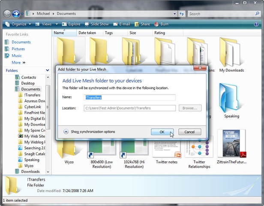Select My Downloads folder icon
Image resolution: width=264 pixels, height=206 pixels.
tap(231, 55)
